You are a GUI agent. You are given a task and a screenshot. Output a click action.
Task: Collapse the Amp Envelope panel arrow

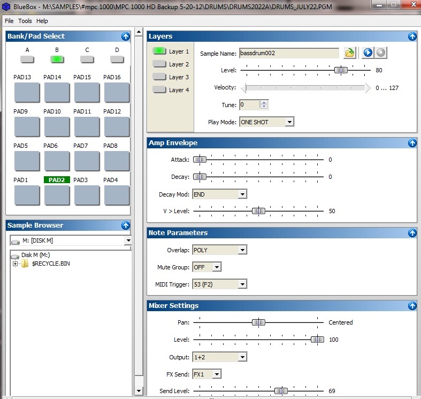412,143
